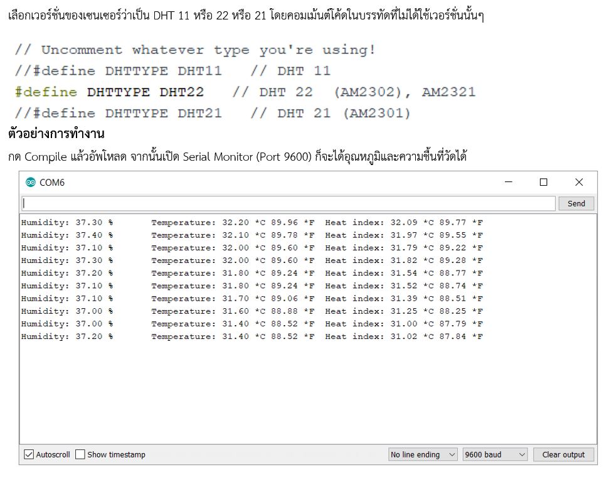Enable the Autoscroll checkbox
This screenshot has height=477, width=609.
[29, 454]
